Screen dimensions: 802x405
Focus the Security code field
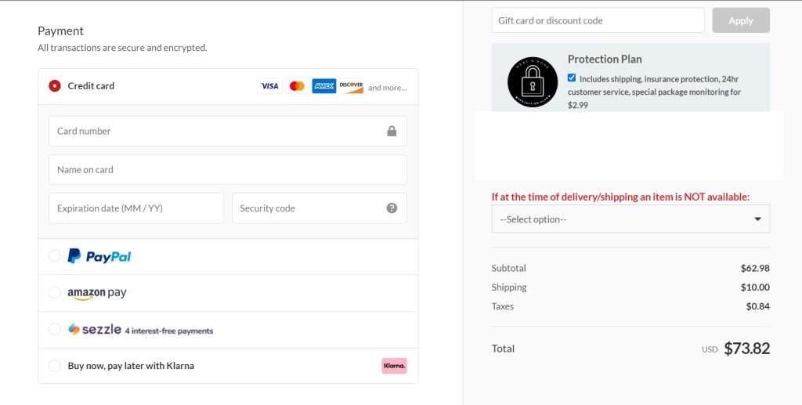[320, 208]
